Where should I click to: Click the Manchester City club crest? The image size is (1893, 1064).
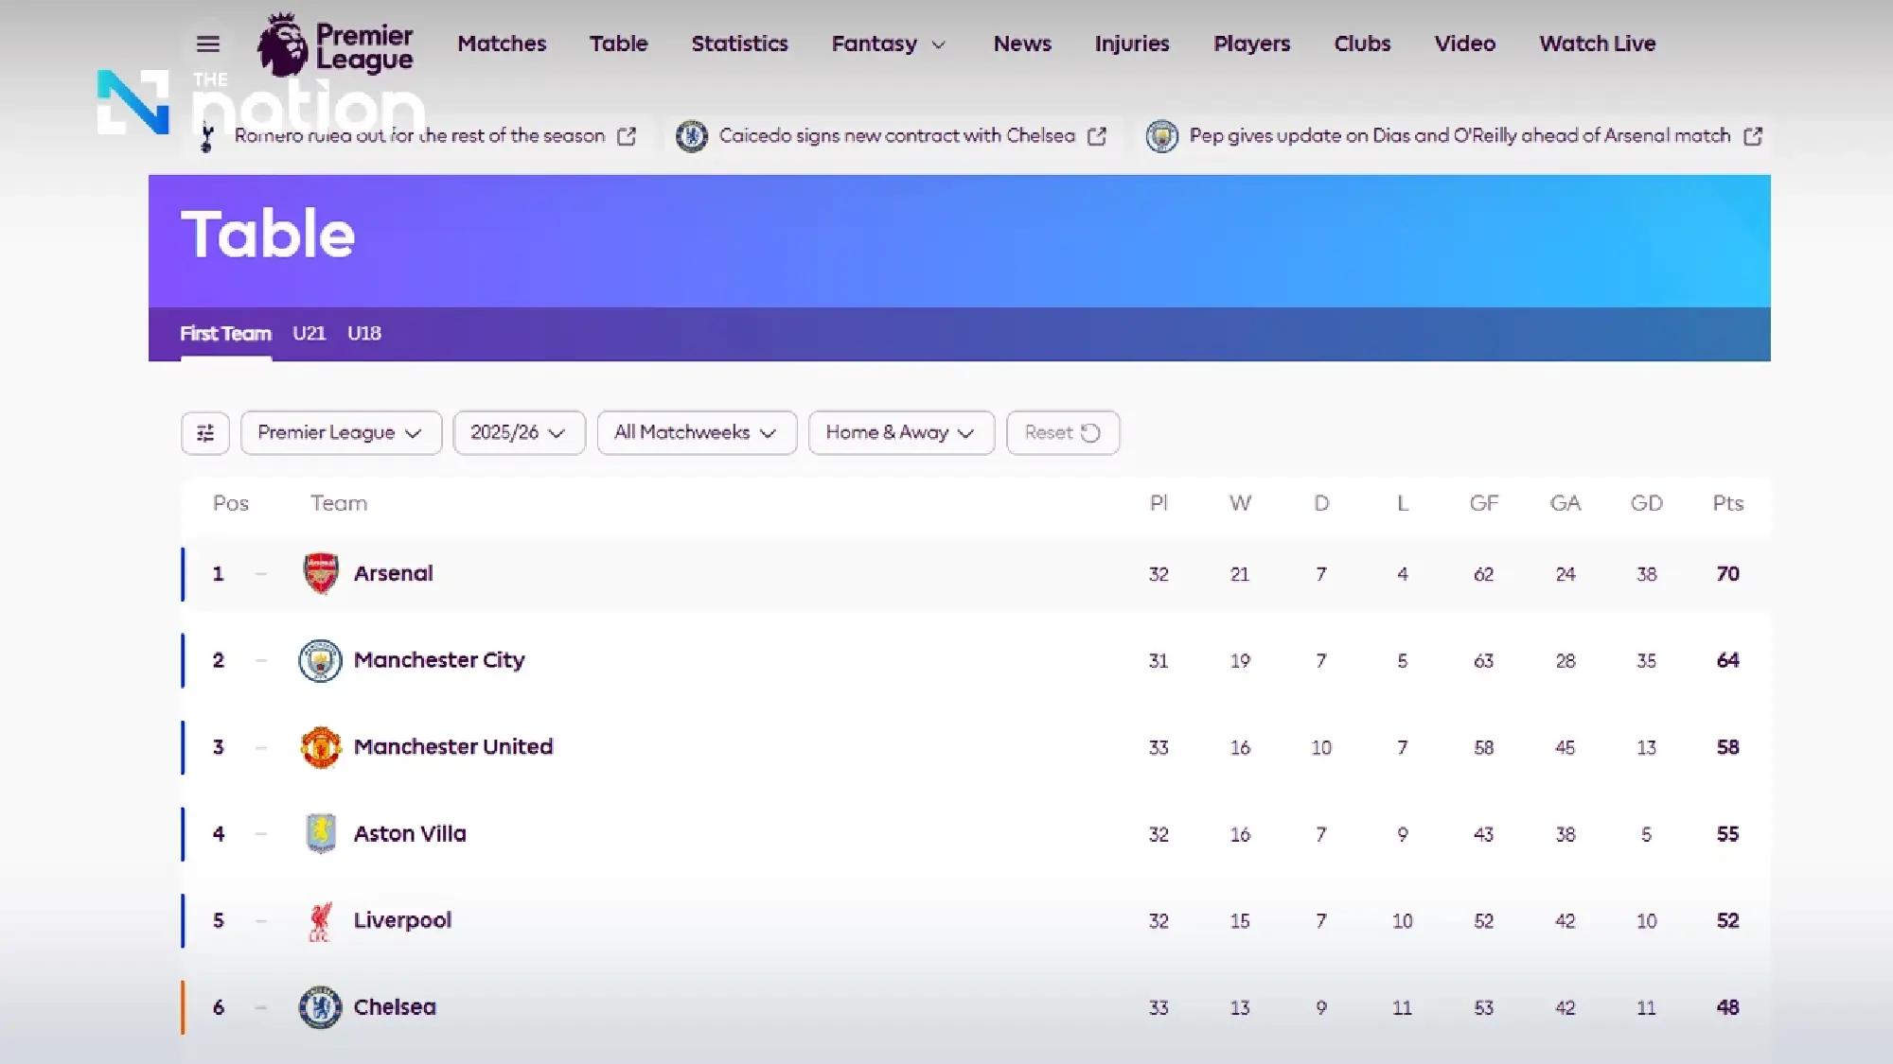[x=321, y=660]
